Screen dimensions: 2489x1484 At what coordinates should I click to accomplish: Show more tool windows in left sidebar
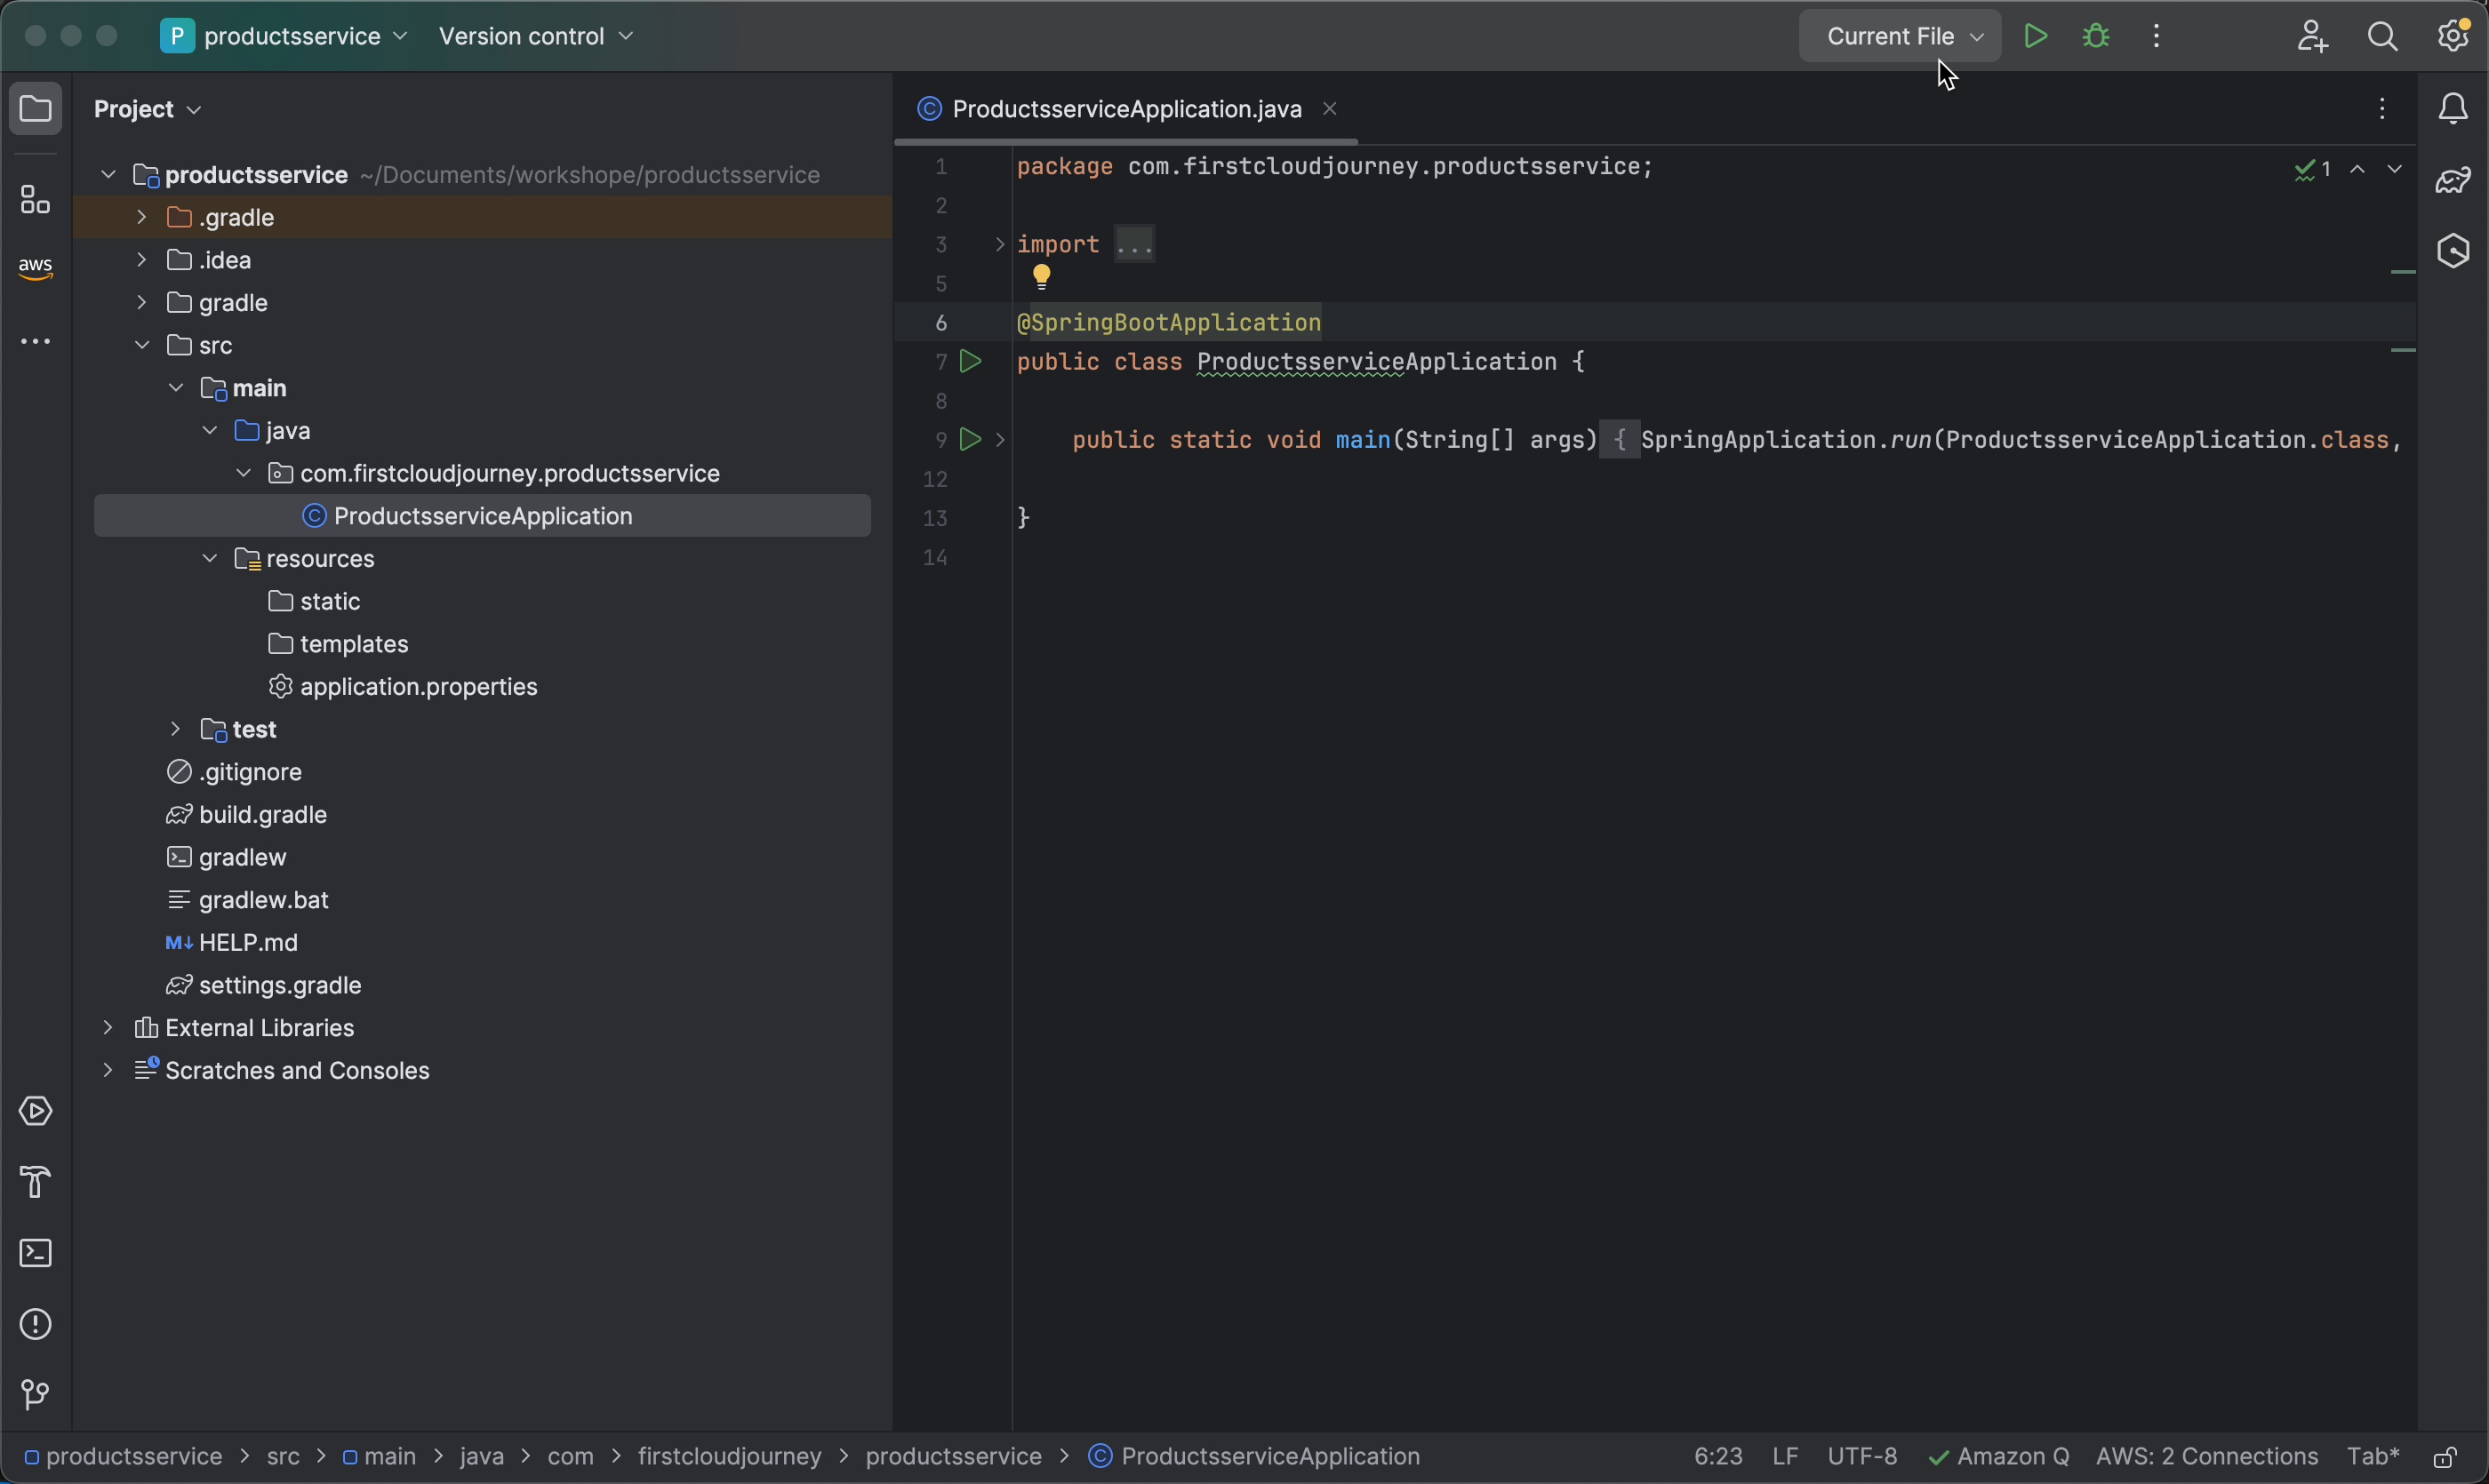[36, 342]
